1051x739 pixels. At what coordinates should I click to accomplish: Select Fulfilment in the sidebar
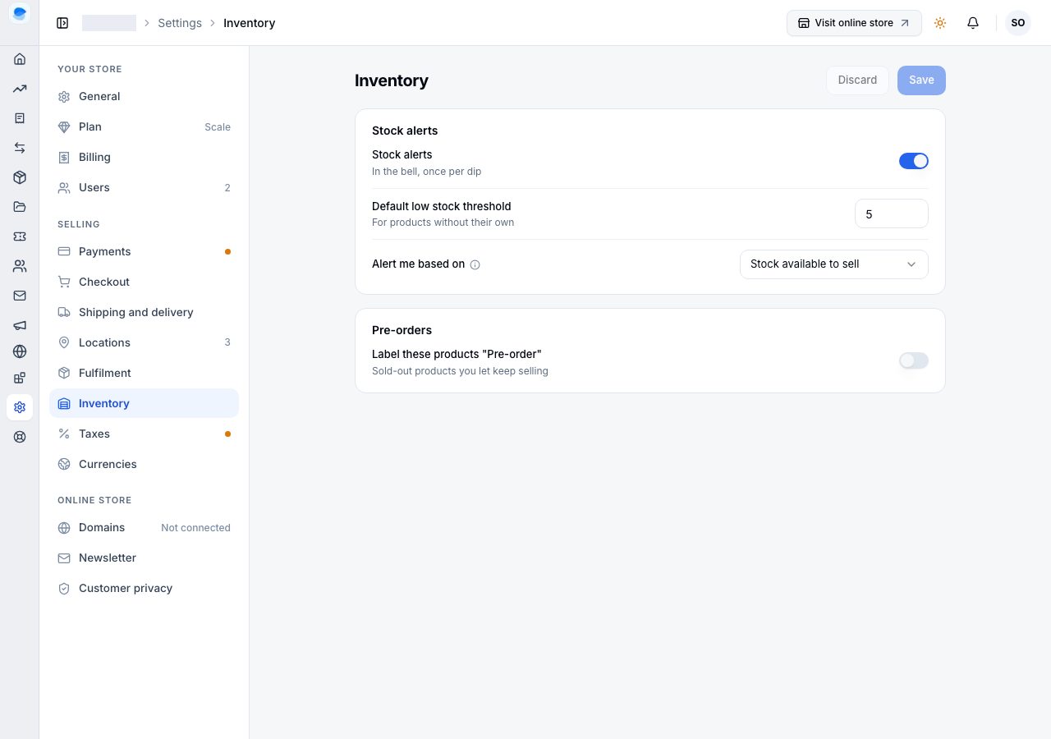(144, 373)
